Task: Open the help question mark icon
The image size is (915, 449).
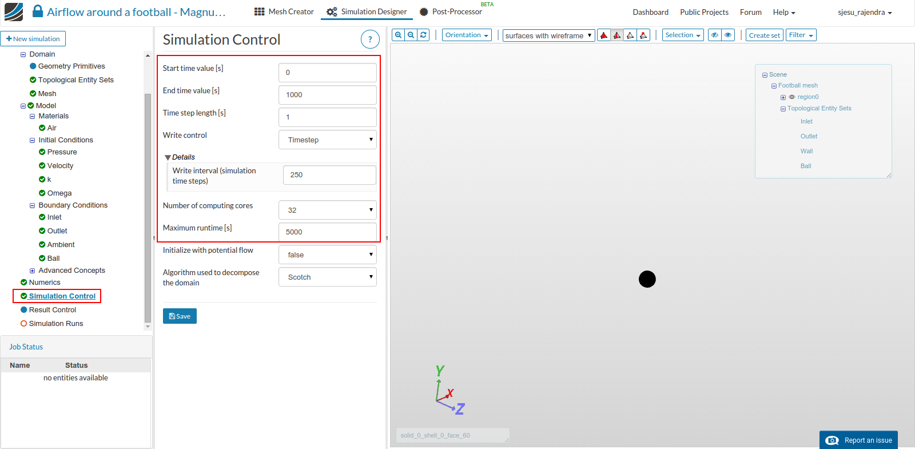Action: (370, 39)
